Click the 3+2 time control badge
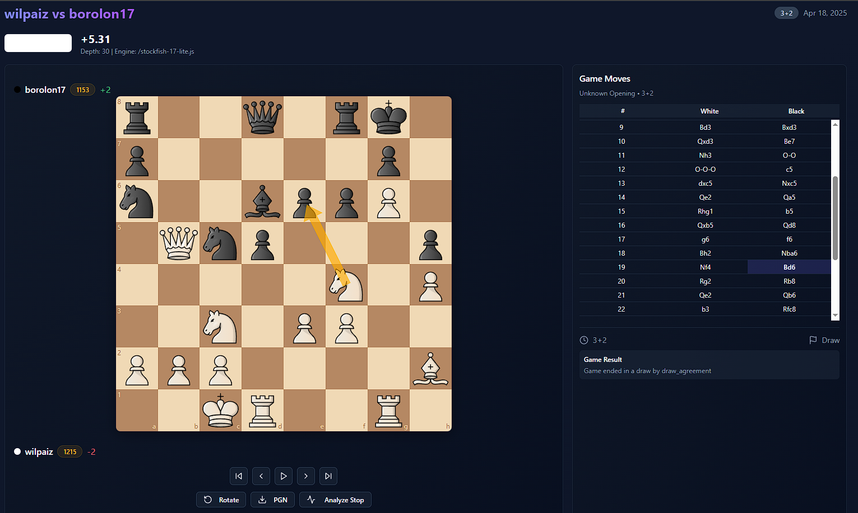Viewport: 858px width, 513px height. pyautogui.click(x=786, y=12)
